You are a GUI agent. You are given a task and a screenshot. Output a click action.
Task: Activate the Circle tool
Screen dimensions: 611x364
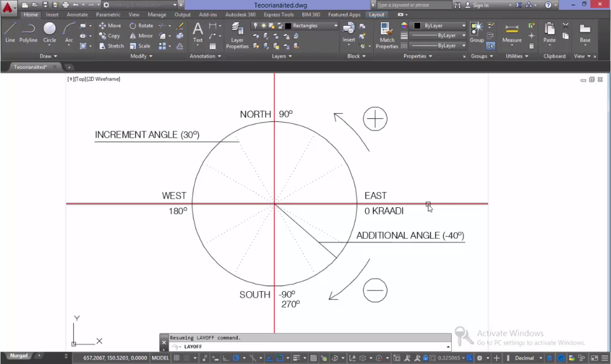tap(50, 33)
